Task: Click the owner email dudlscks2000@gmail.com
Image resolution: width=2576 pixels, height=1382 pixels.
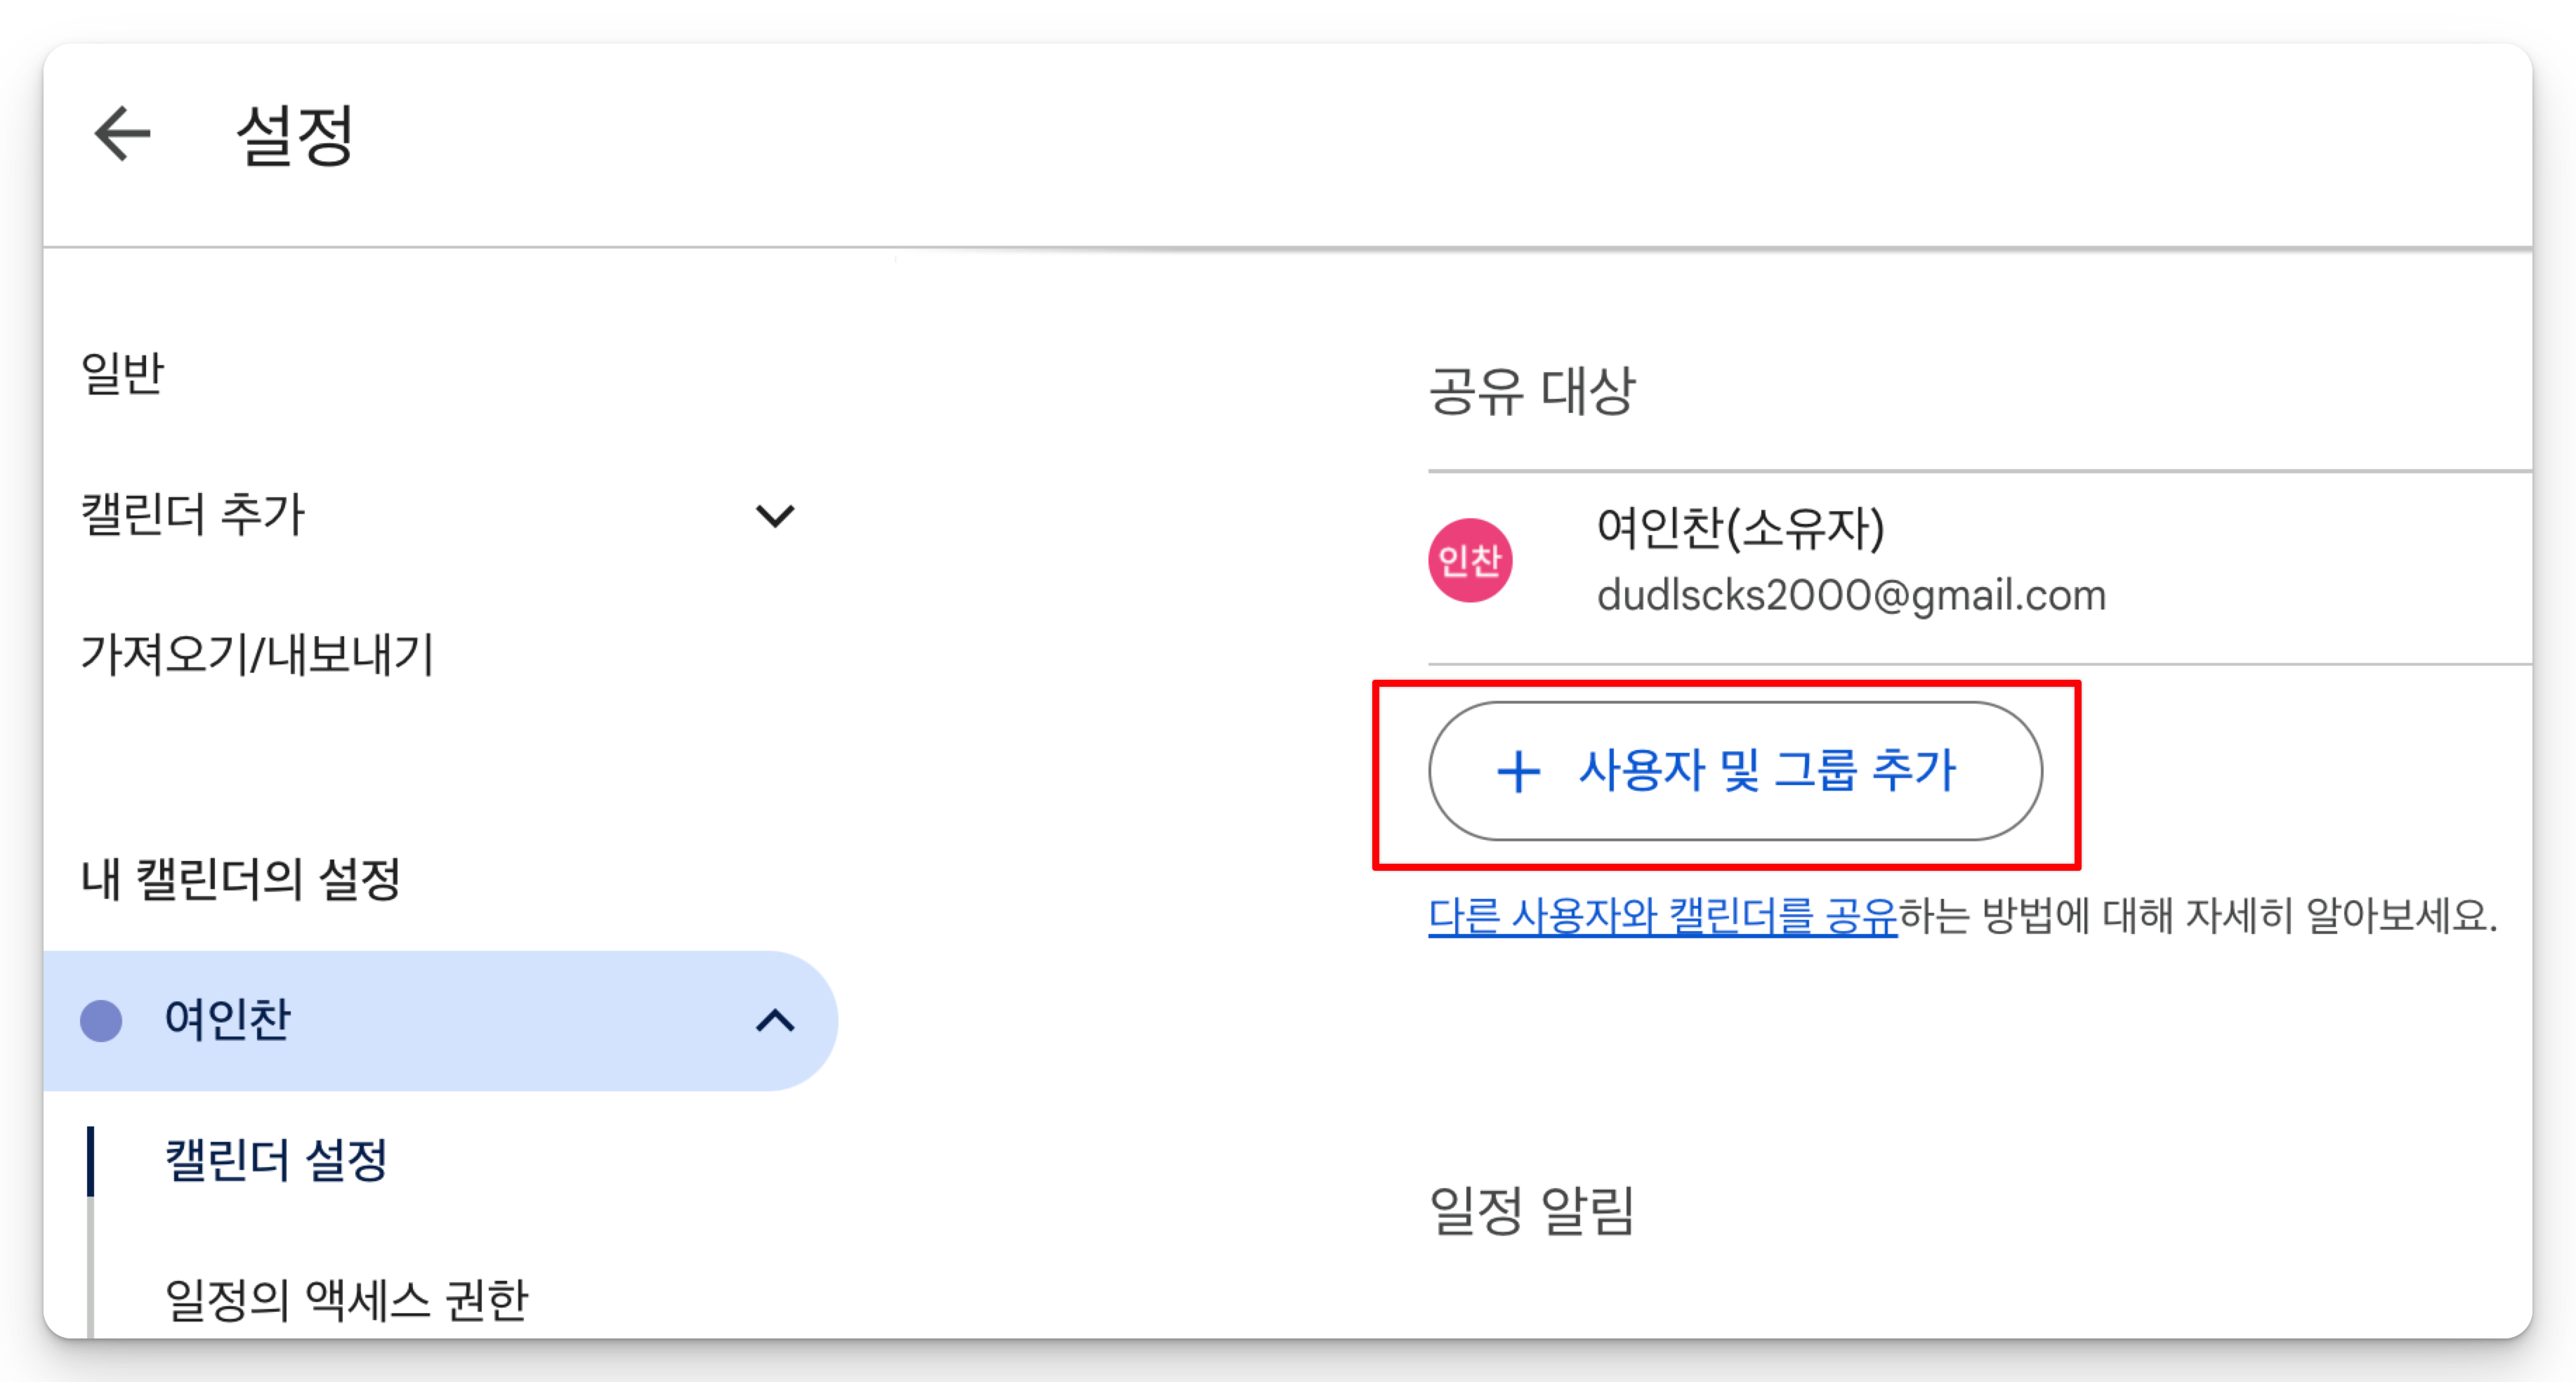Action: 1851,595
